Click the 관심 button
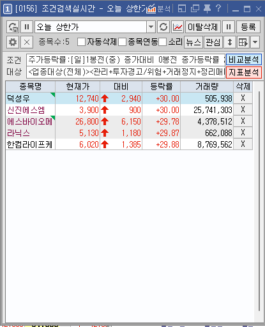 [x=213, y=42]
